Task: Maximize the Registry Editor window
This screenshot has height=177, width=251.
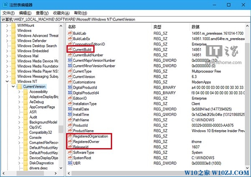Action: [x=229, y=5]
